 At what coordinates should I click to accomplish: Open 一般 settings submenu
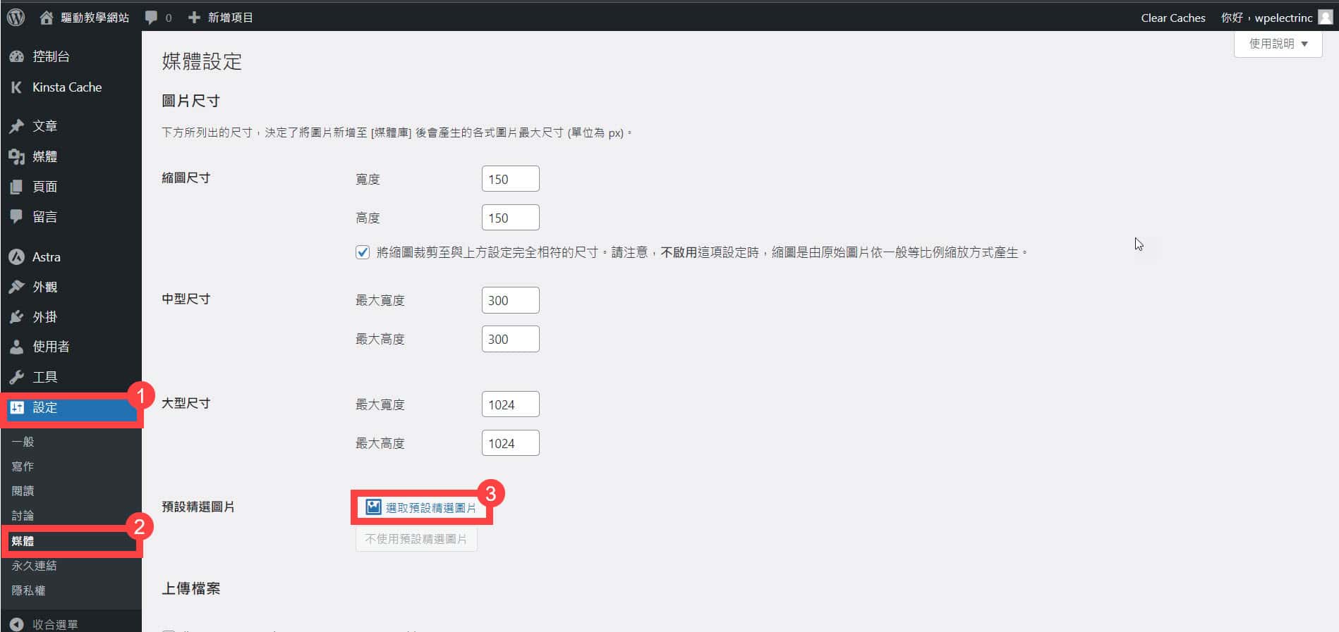[x=23, y=442]
